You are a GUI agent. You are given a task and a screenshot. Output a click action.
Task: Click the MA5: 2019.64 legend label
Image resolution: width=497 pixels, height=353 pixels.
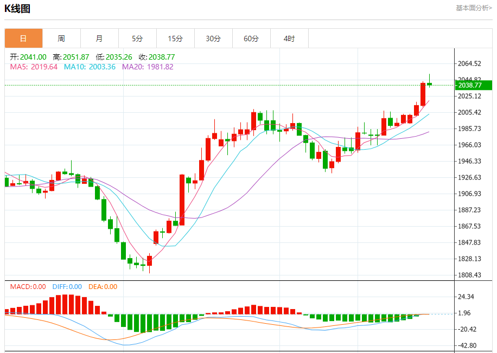point(34,67)
